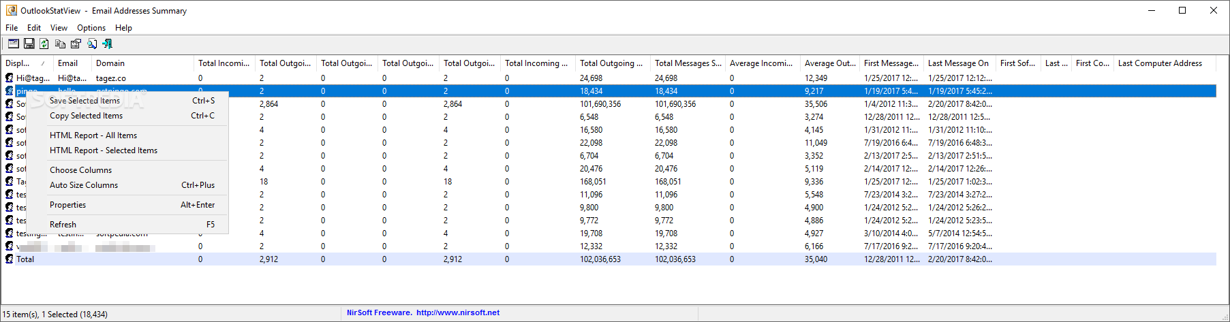
Task: Click the contact icon of the 168,051 row
Action: [10, 182]
